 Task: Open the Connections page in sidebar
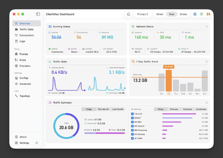(x=26, y=35)
